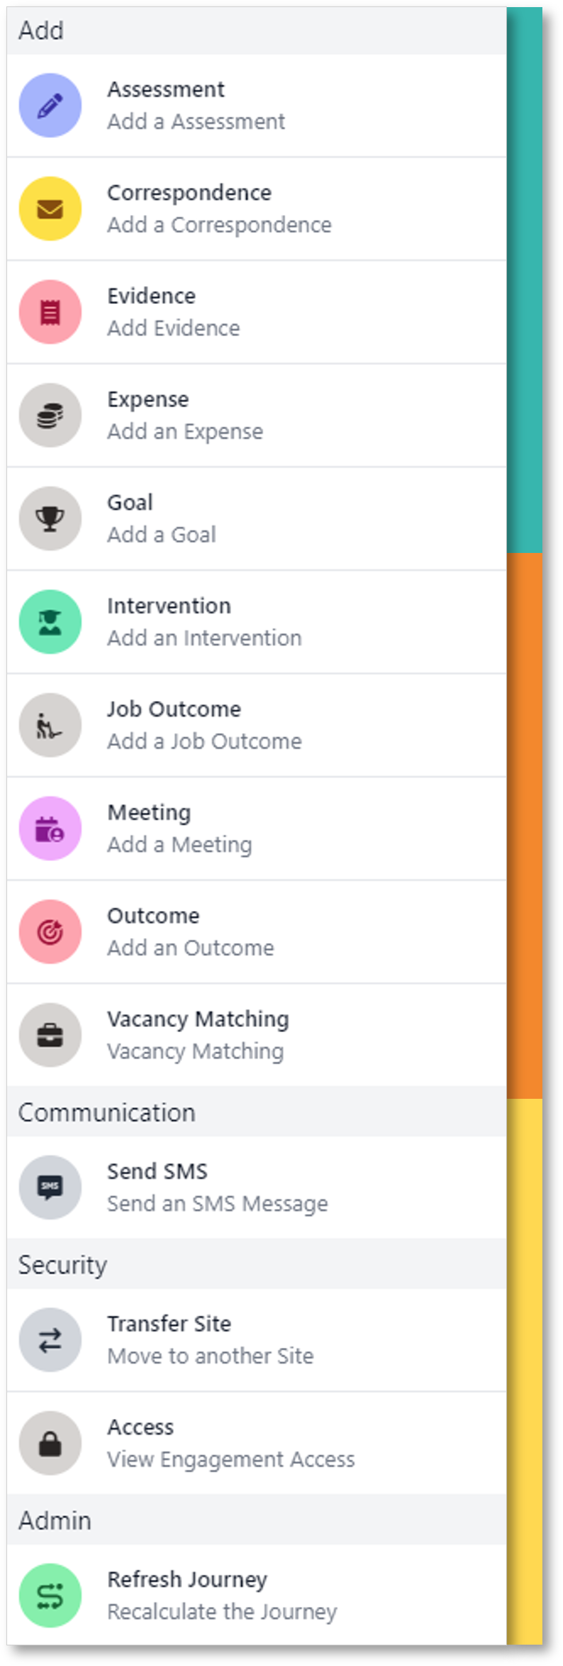Click the coin stack Expense icon

click(50, 416)
